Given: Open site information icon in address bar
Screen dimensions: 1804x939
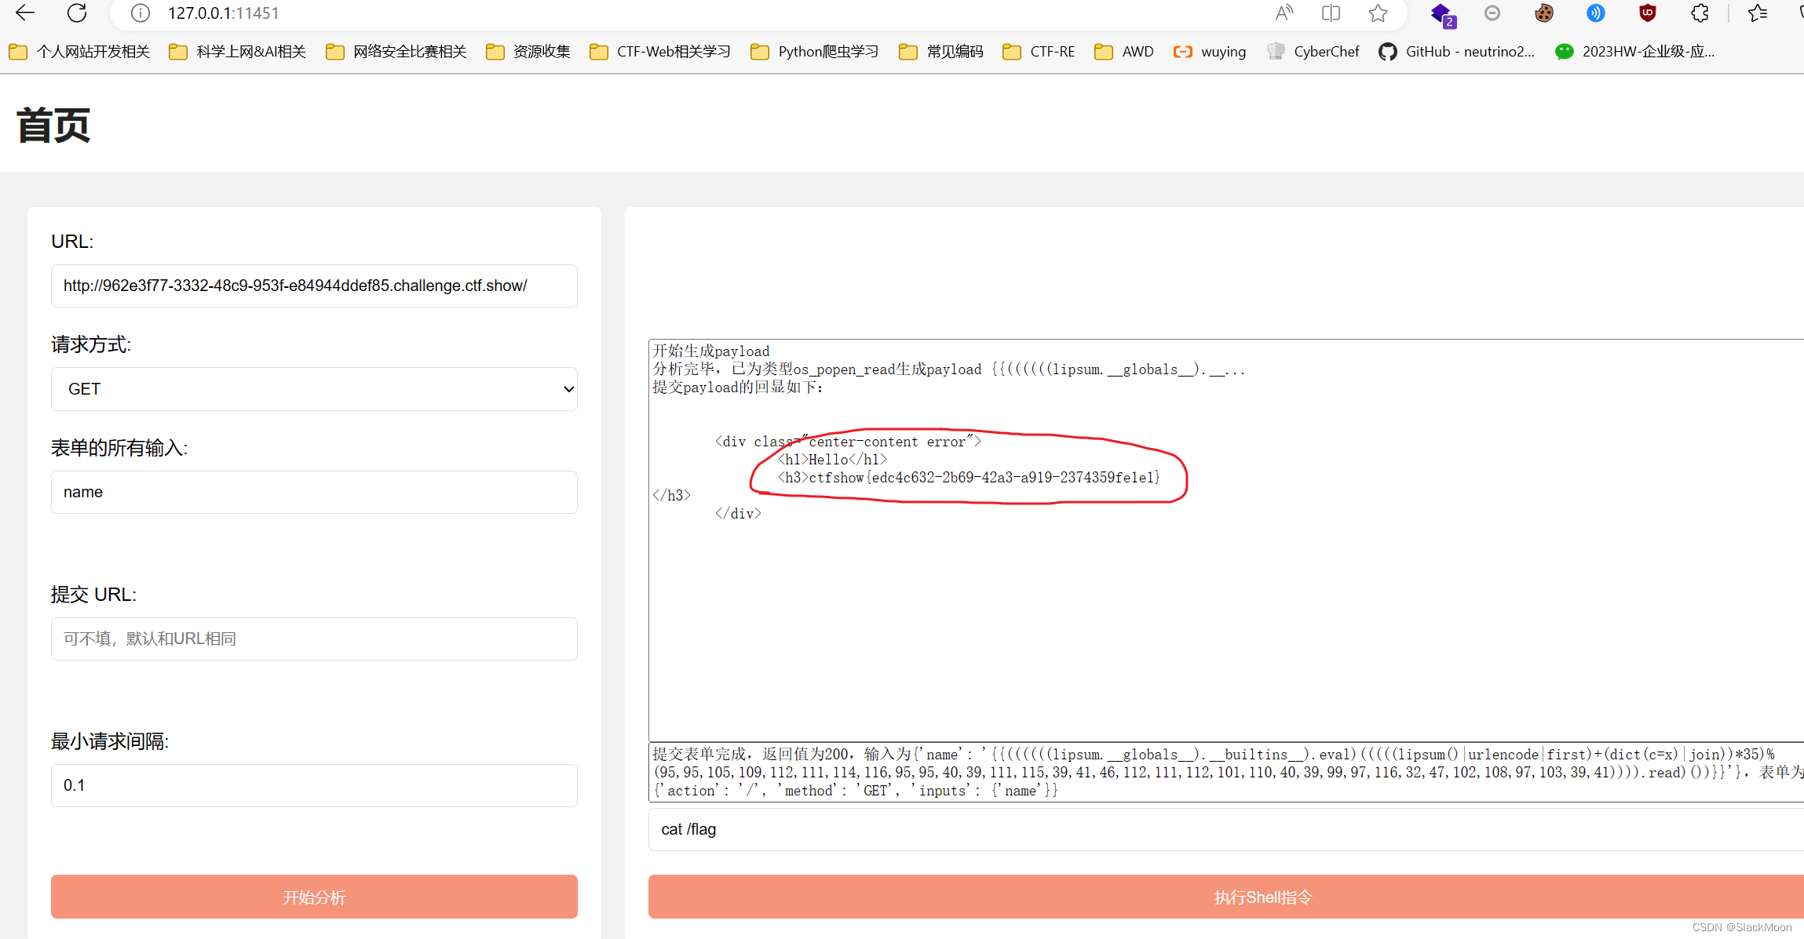Looking at the screenshot, I should pos(140,13).
